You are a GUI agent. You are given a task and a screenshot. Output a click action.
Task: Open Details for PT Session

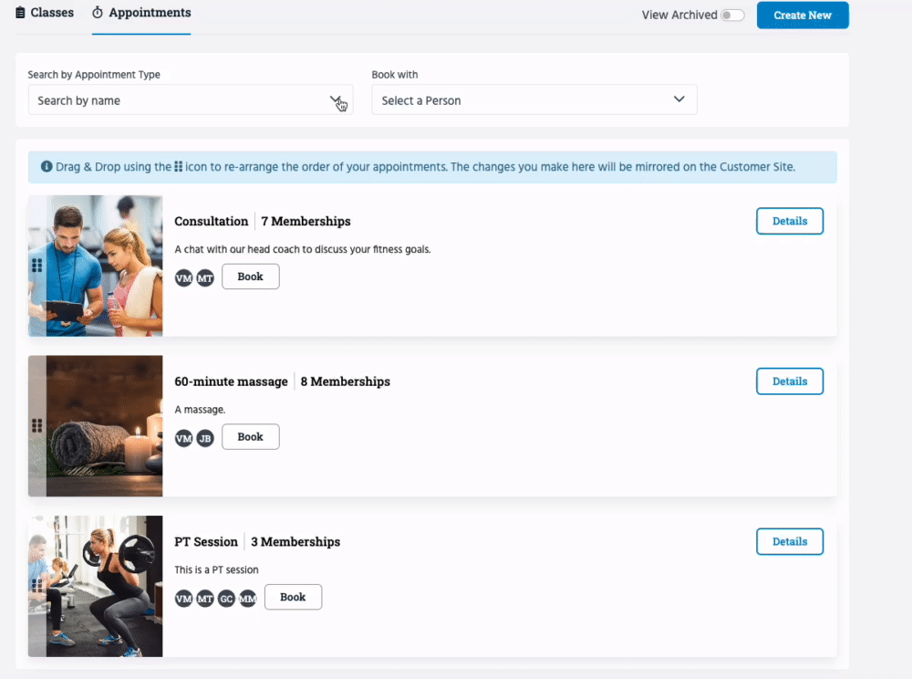789,541
